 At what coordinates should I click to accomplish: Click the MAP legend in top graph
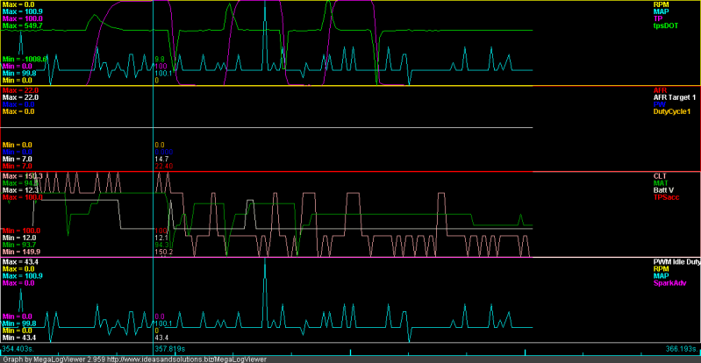[662, 11]
